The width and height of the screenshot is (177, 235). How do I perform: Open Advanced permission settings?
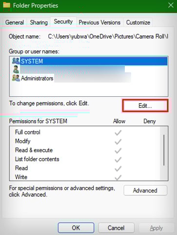(145, 190)
